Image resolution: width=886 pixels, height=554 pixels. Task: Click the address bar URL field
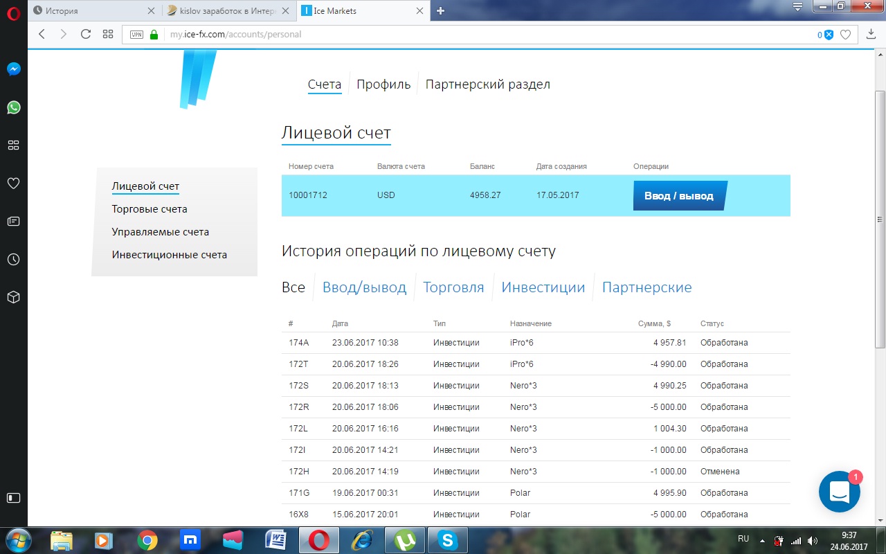(485, 35)
